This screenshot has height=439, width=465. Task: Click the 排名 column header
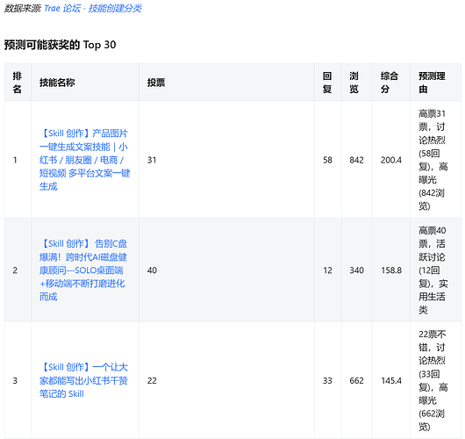[x=18, y=83]
